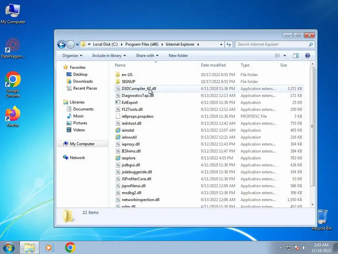This screenshot has width=338, height=254.
Task: Open the Include in library menu
Action: (x=109, y=56)
